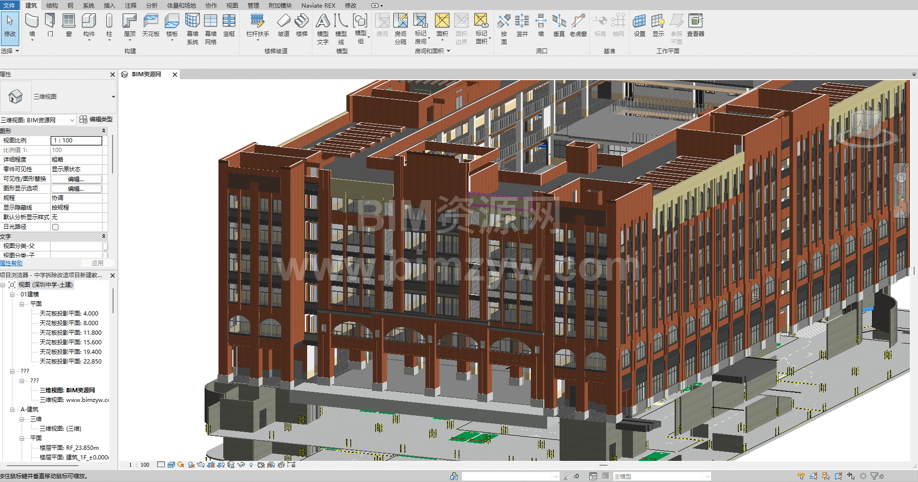Select the Window (窗) tool
This screenshot has width=918, height=482.
69,25
